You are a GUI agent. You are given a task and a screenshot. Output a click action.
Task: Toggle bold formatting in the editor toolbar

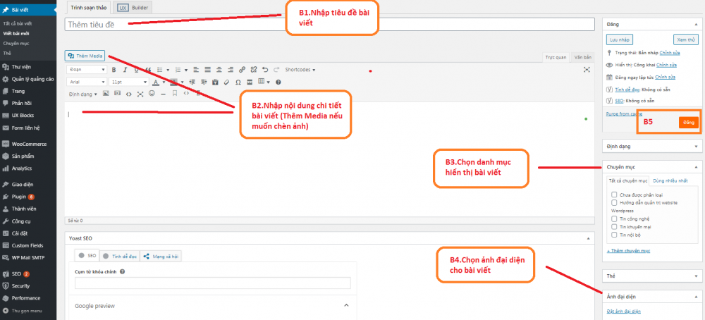click(x=114, y=70)
